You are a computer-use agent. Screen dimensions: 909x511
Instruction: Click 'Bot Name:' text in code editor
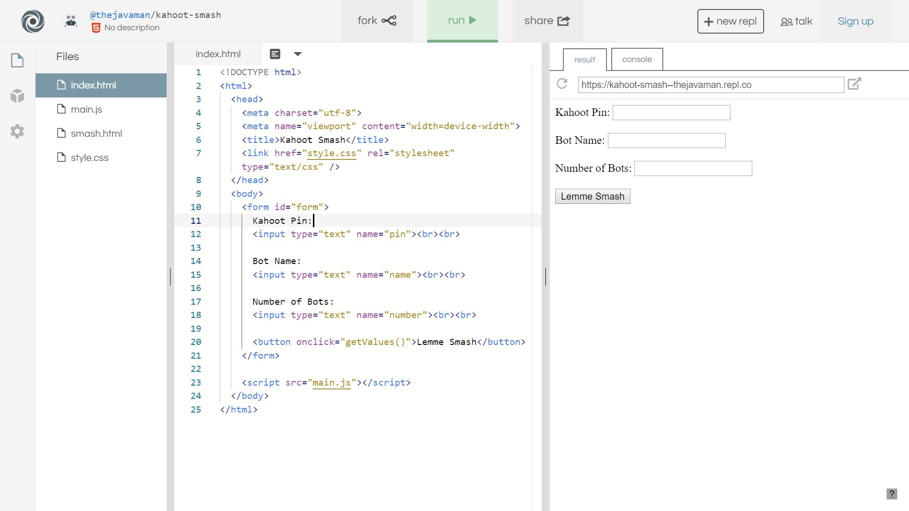coord(276,261)
